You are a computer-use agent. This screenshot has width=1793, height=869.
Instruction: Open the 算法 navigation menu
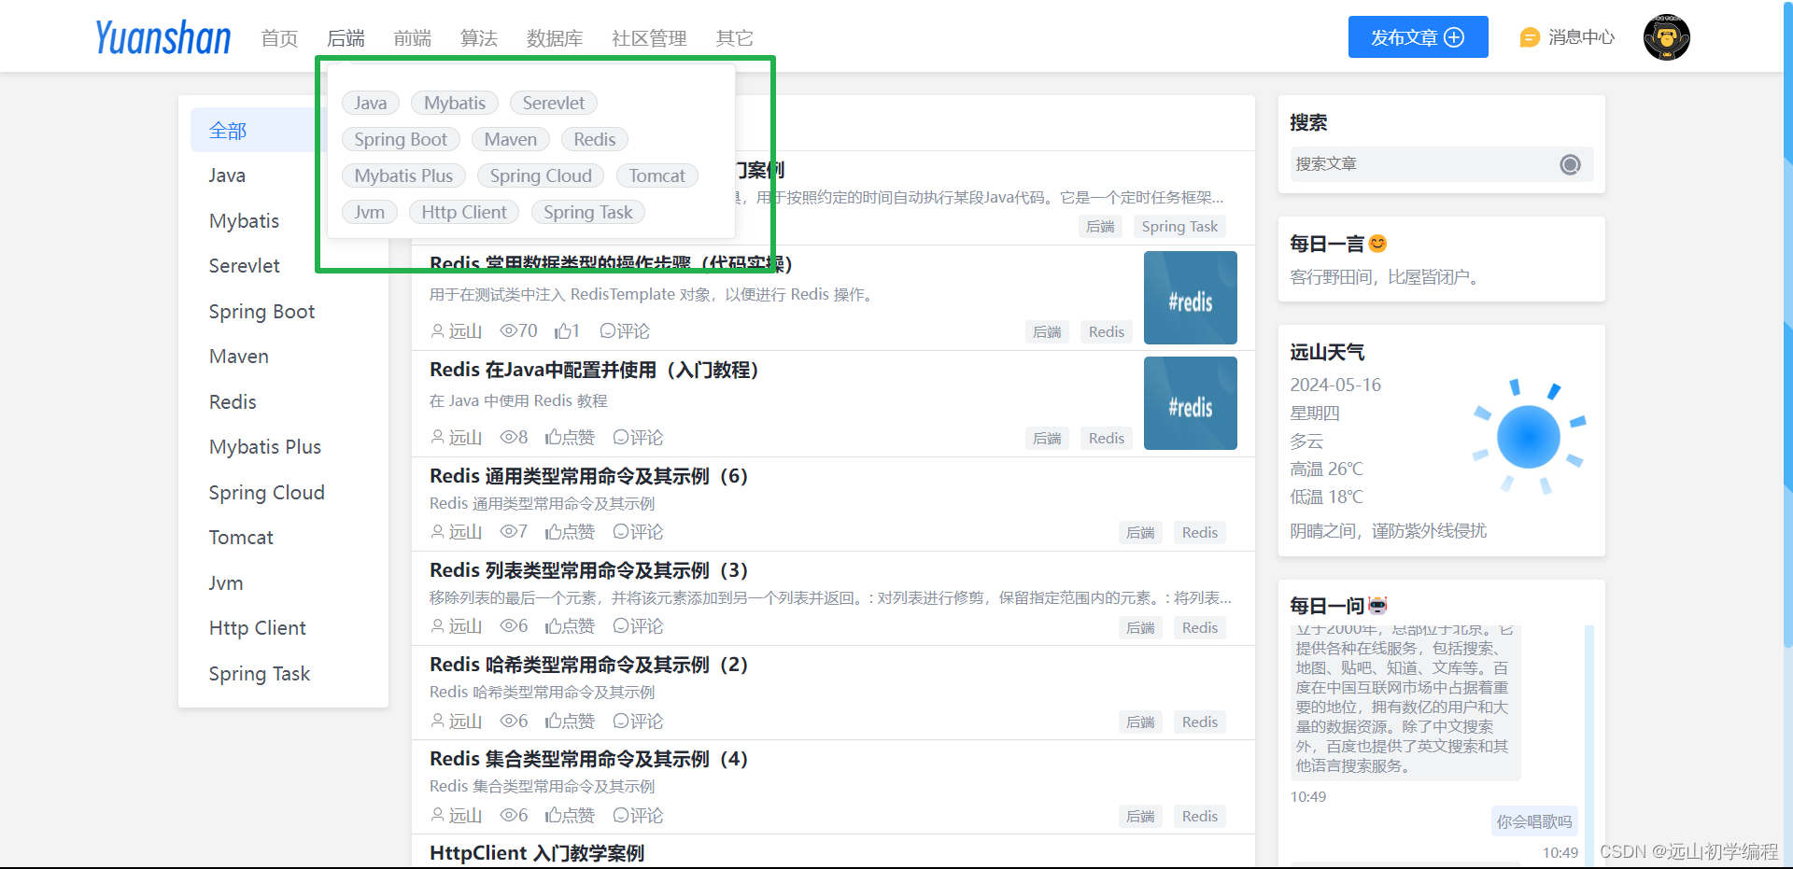click(478, 38)
